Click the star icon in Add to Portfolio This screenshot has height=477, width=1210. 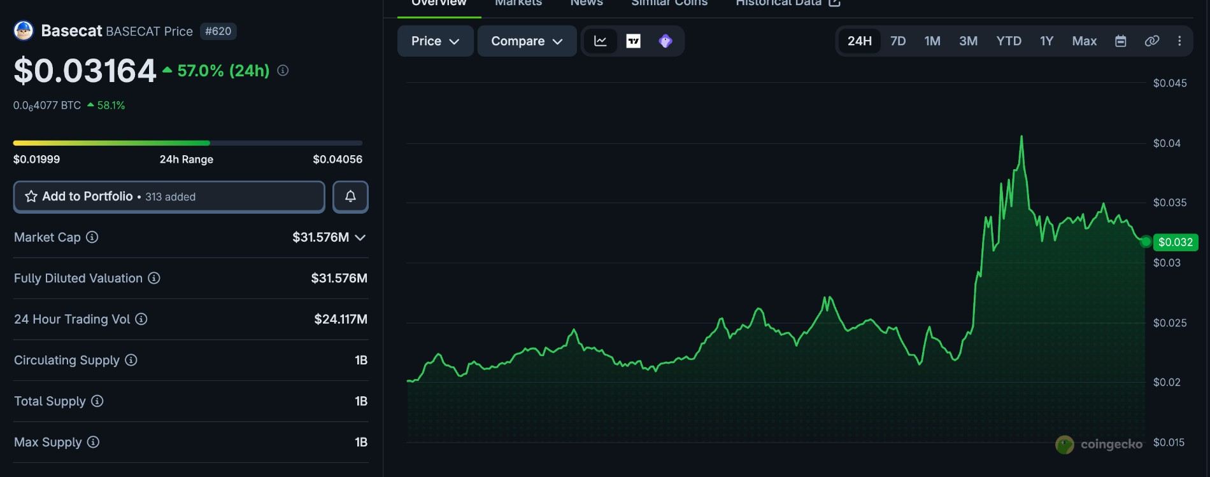click(x=31, y=197)
